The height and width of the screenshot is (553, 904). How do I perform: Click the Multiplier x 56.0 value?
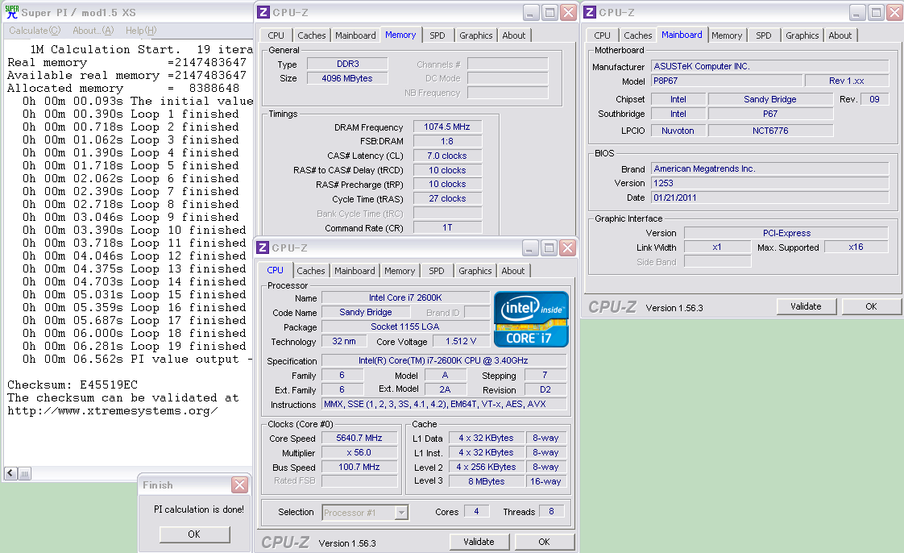pos(359,452)
